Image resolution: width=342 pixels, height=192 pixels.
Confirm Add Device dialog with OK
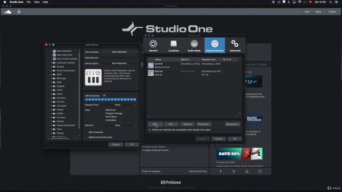coord(131,145)
